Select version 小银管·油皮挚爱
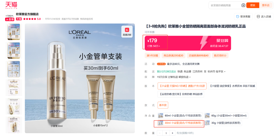The image size is (275, 136). [232, 86]
